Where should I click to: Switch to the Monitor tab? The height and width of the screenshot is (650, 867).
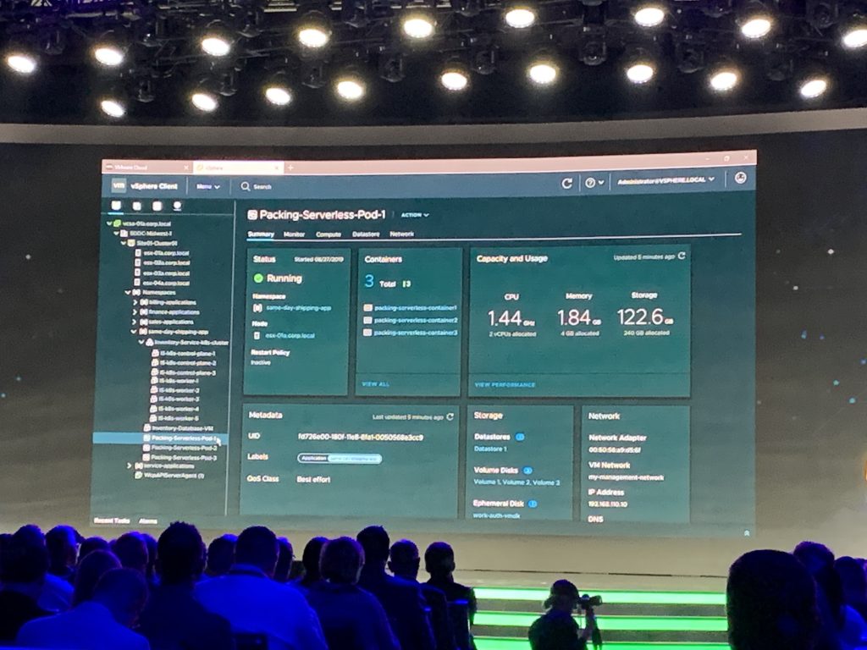294,234
